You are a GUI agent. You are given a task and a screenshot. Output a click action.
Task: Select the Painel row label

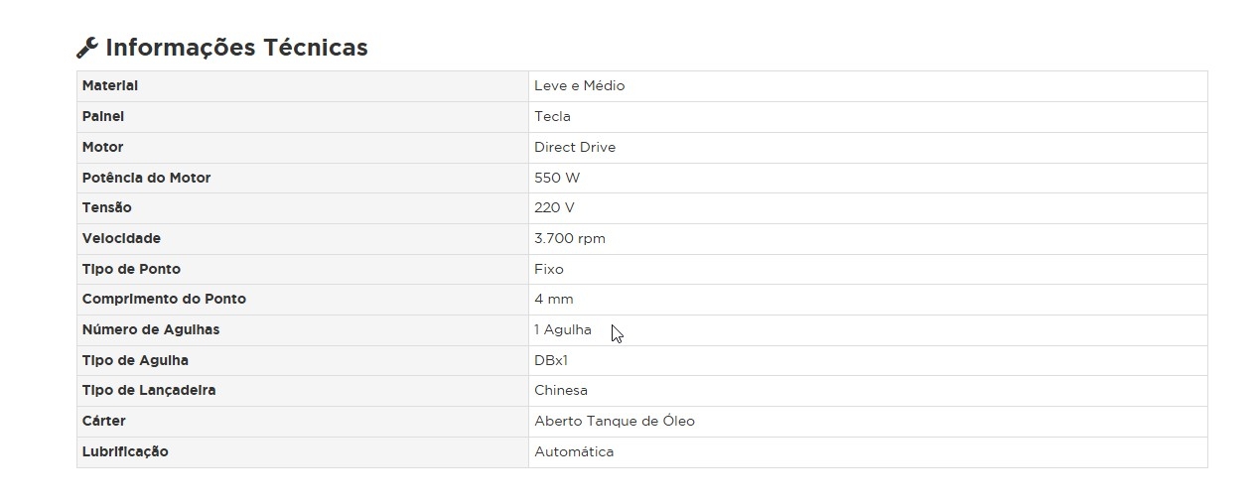coord(103,116)
